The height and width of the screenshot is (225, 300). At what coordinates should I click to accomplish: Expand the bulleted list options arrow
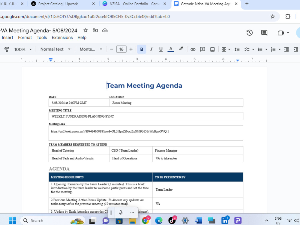[x=266, y=49]
